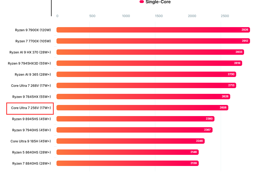The height and width of the screenshot is (176, 256).
Task: Click the Ryzen 9 8945HS (45W+) label
Action: pos(31,119)
